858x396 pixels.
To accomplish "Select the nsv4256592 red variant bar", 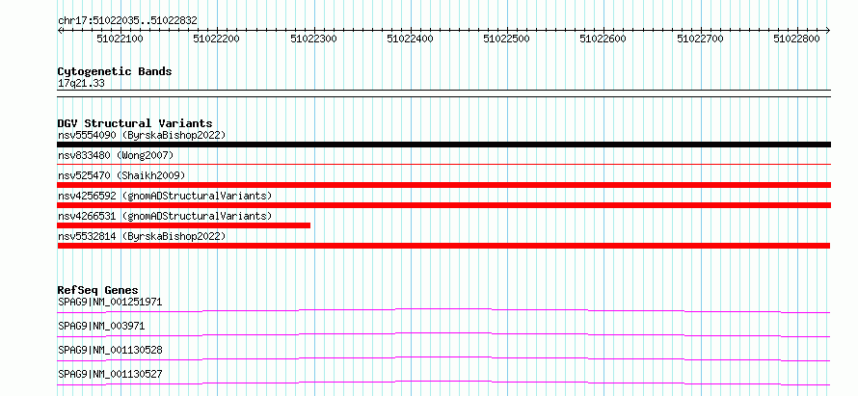I will click(x=443, y=205).
